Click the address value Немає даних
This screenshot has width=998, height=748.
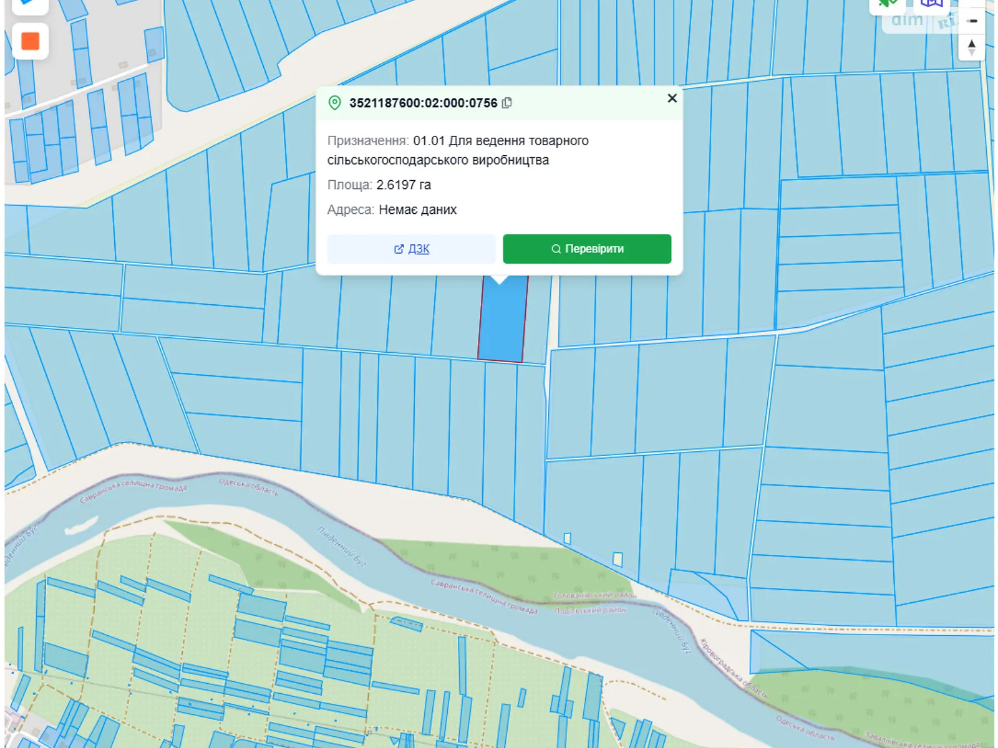pyautogui.click(x=417, y=210)
